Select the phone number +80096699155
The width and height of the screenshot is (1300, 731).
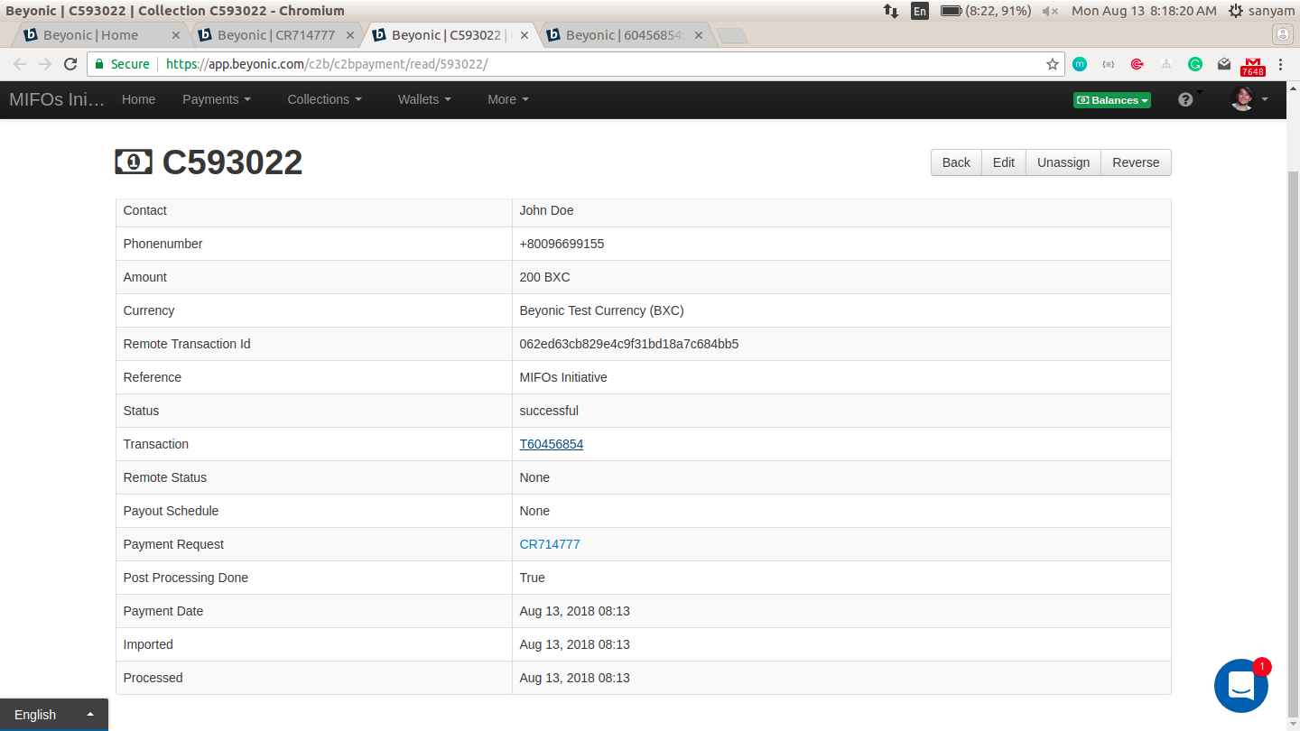pyautogui.click(x=562, y=244)
